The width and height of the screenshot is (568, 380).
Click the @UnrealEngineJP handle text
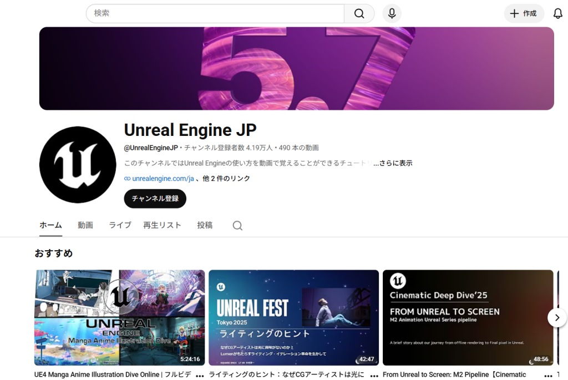pos(151,148)
